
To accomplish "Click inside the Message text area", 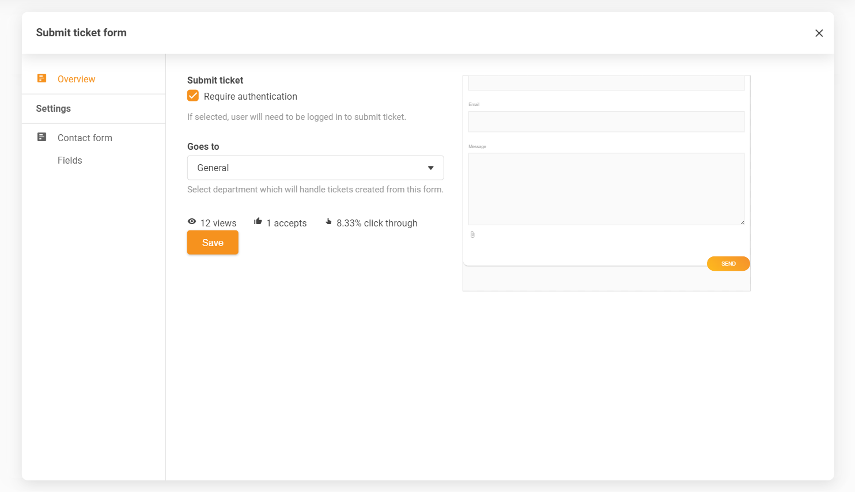I will pyautogui.click(x=606, y=188).
